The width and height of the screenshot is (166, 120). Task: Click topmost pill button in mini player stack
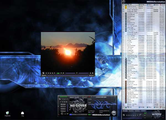pos(63,104)
